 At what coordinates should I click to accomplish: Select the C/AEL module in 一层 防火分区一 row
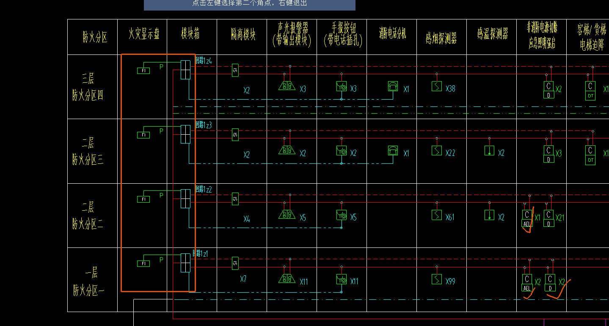pos(527,283)
